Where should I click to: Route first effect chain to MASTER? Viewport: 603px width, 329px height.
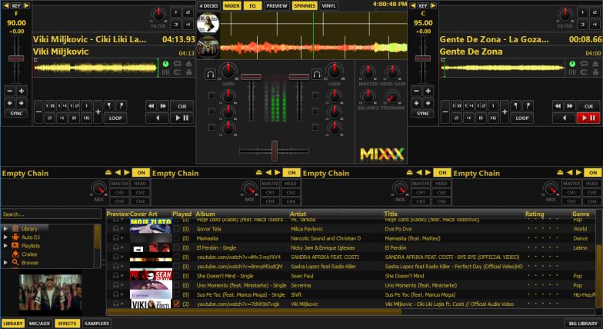point(120,183)
